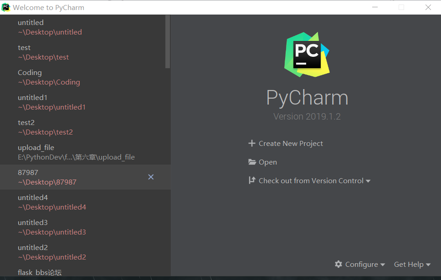Viewport: 441px width, 280px height.
Task: Click the Configure gear icon
Action: pyautogui.click(x=338, y=264)
